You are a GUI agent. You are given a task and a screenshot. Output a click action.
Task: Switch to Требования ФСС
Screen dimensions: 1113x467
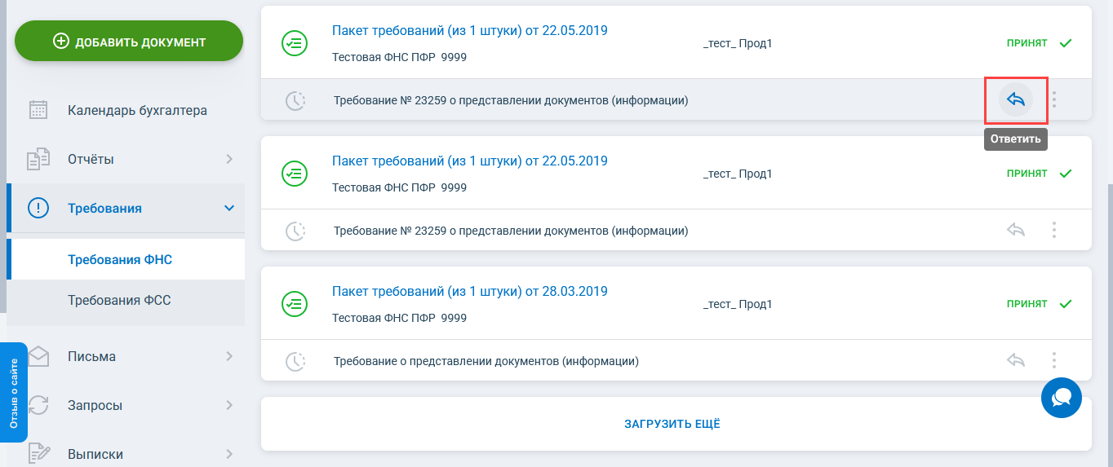(x=119, y=301)
